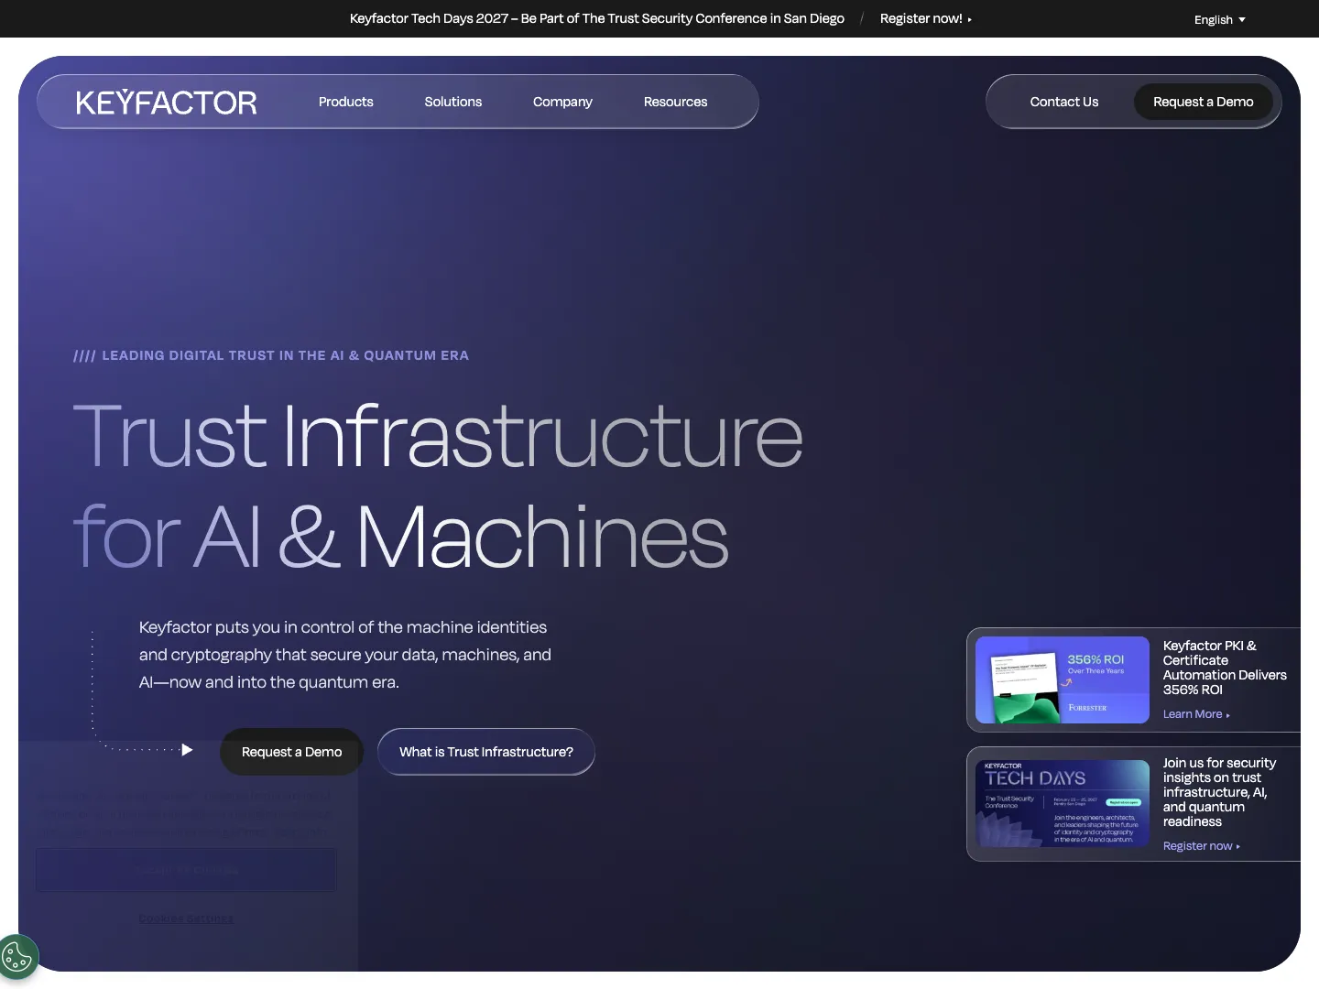Viewport: 1319px width, 989px height.
Task: Open cookie preferences icon
Action: [x=17, y=958]
